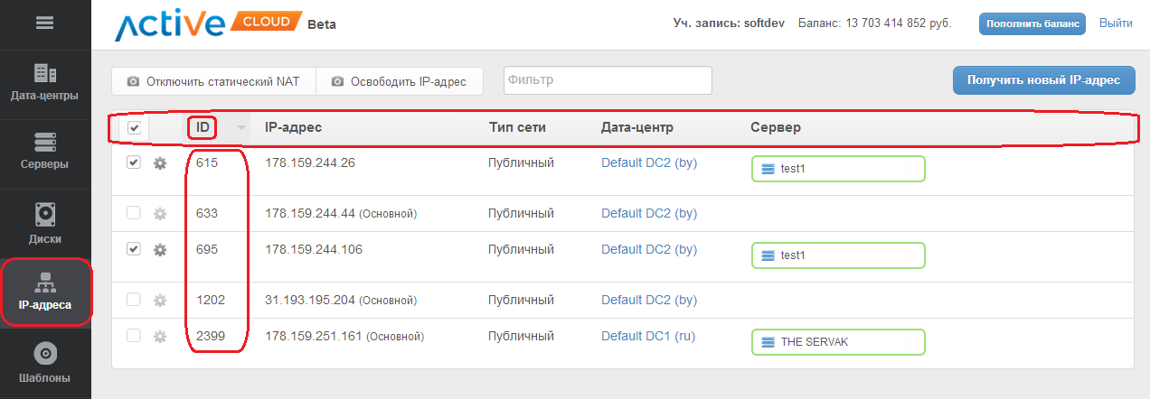
Task: Focus the Фильтр input field
Action: (x=608, y=80)
